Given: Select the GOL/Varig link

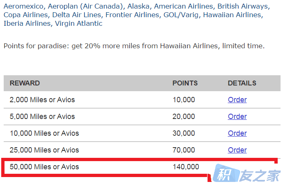Looking at the screenshot, I should [181, 15].
